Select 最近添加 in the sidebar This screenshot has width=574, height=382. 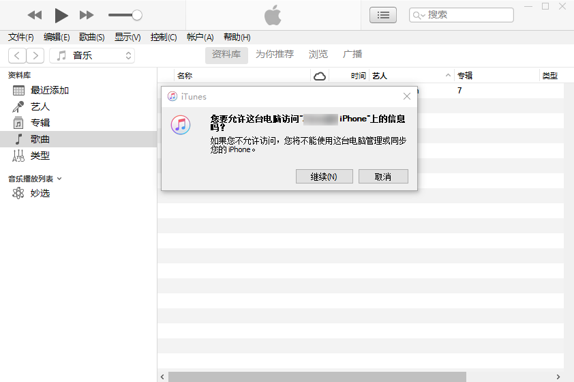[78, 91]
